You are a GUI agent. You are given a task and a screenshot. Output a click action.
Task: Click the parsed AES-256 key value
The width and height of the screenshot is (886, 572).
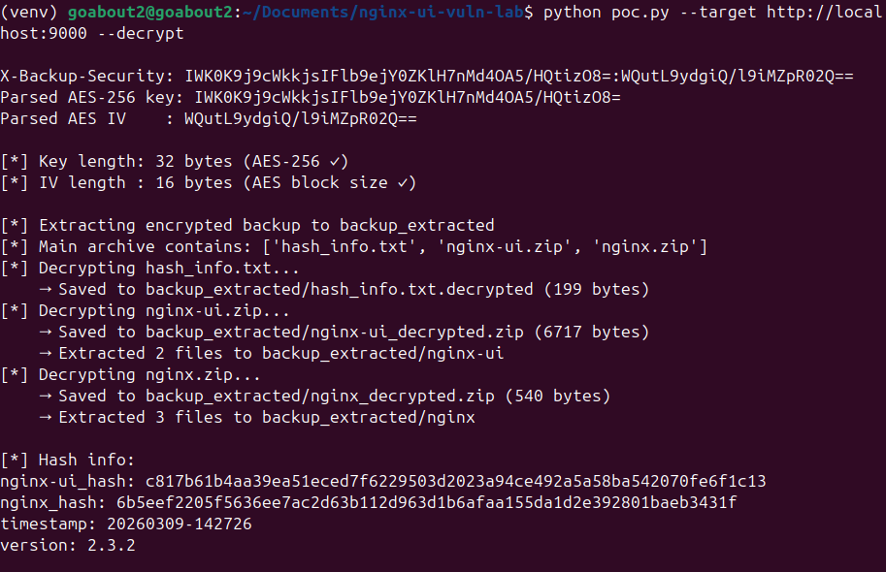(x=408, y=98)
